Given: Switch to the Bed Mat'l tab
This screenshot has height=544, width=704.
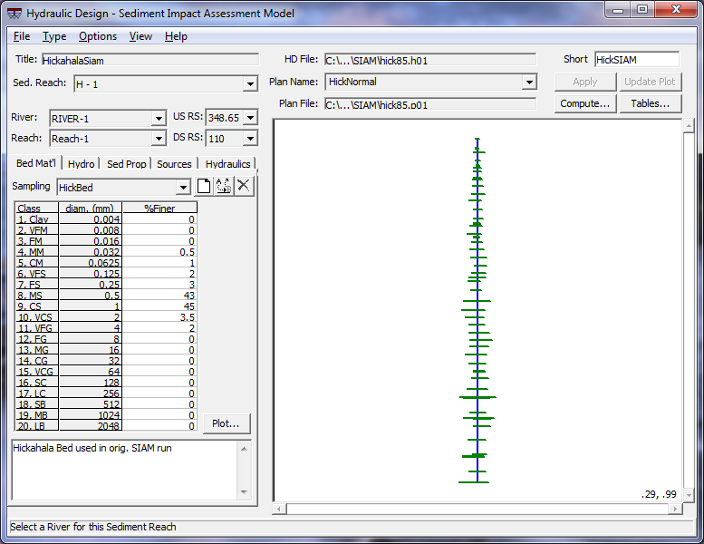Looking at the screenshot, I should pyautogui.click(x=36, y=163).
